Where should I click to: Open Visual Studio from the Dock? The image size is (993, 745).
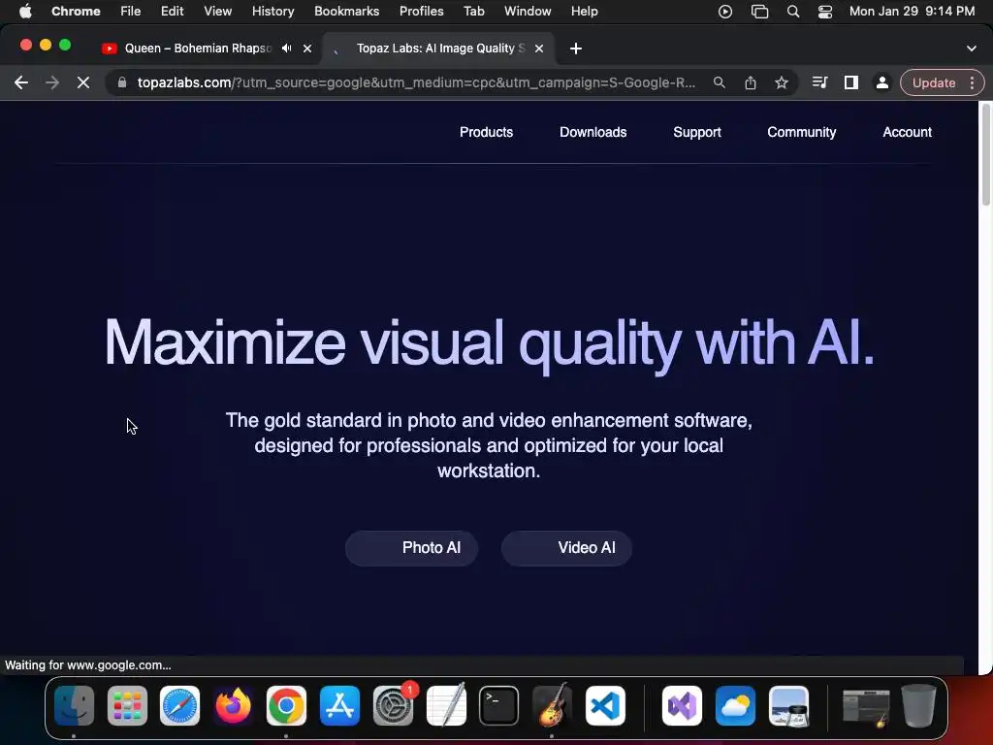click(x=682, y=706)
